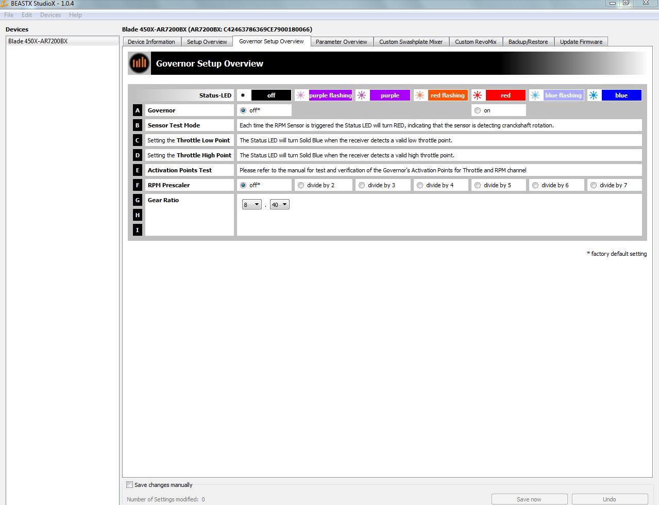This screenshot has height=505, width=659.
Task: Open Custom RevoMix tab
Action: (476, 42)
